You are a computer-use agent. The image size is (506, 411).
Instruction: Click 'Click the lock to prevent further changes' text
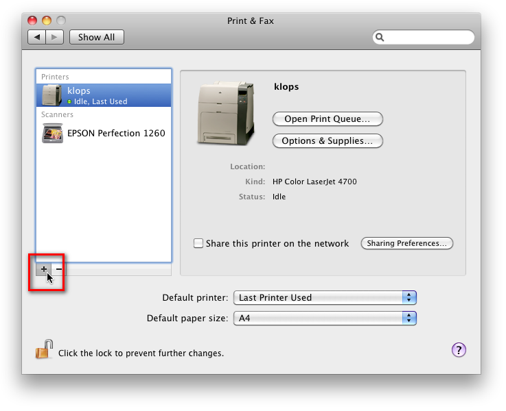141,353
